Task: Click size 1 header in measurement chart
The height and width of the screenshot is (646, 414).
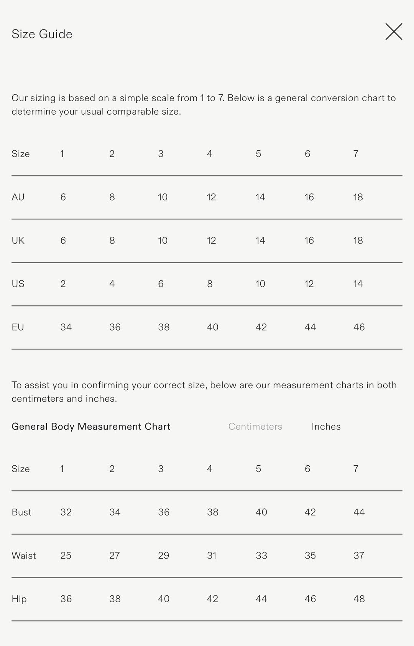Action: pyautogui.click(x=62, y=469)
